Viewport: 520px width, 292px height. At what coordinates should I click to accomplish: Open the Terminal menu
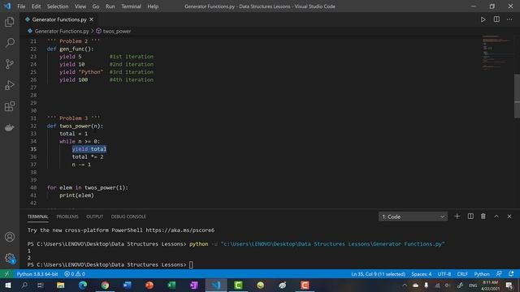point(131,6)
